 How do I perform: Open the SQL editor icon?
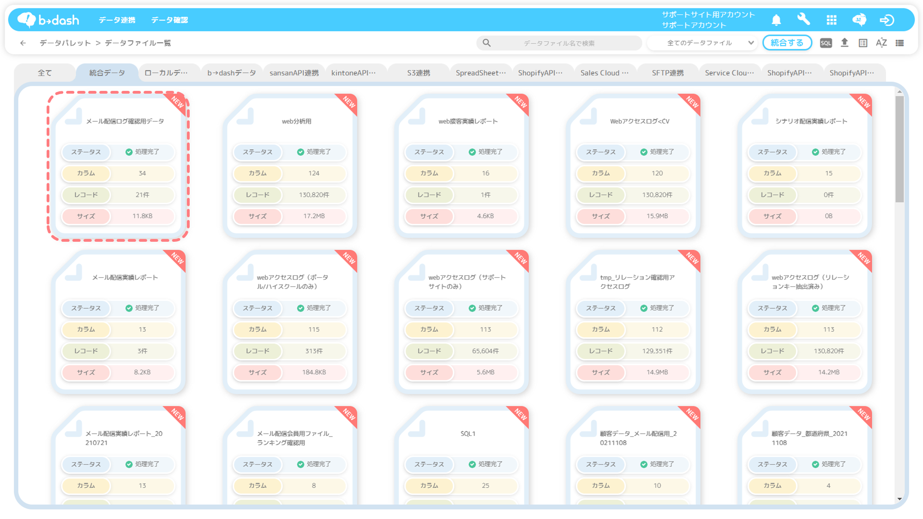click(826, 43)
